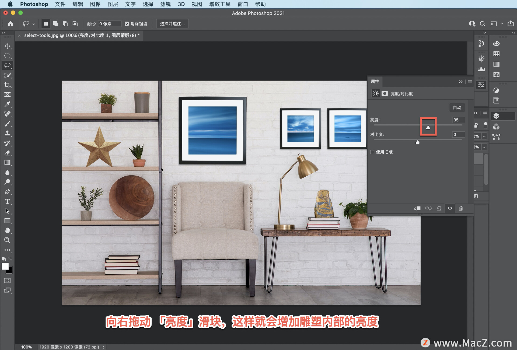Toggle adjustment layer visibility eye
The image size is (517, 350).
[x=450, y=208]
